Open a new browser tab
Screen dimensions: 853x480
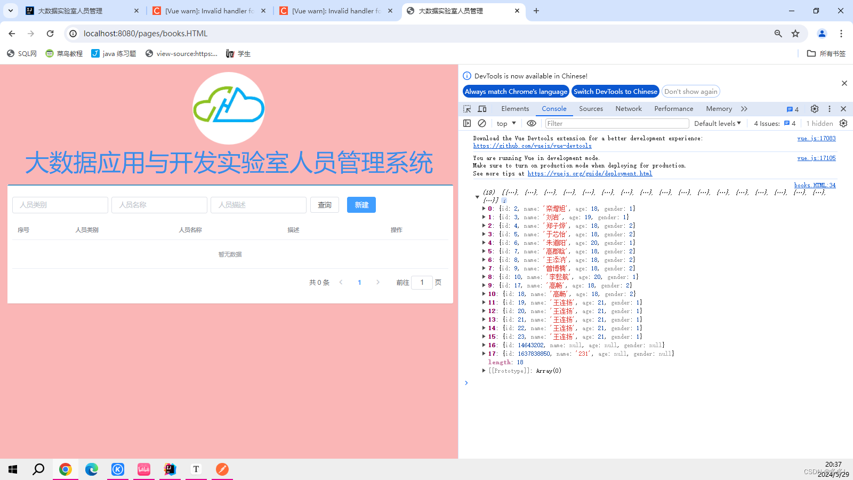point(536,11)
